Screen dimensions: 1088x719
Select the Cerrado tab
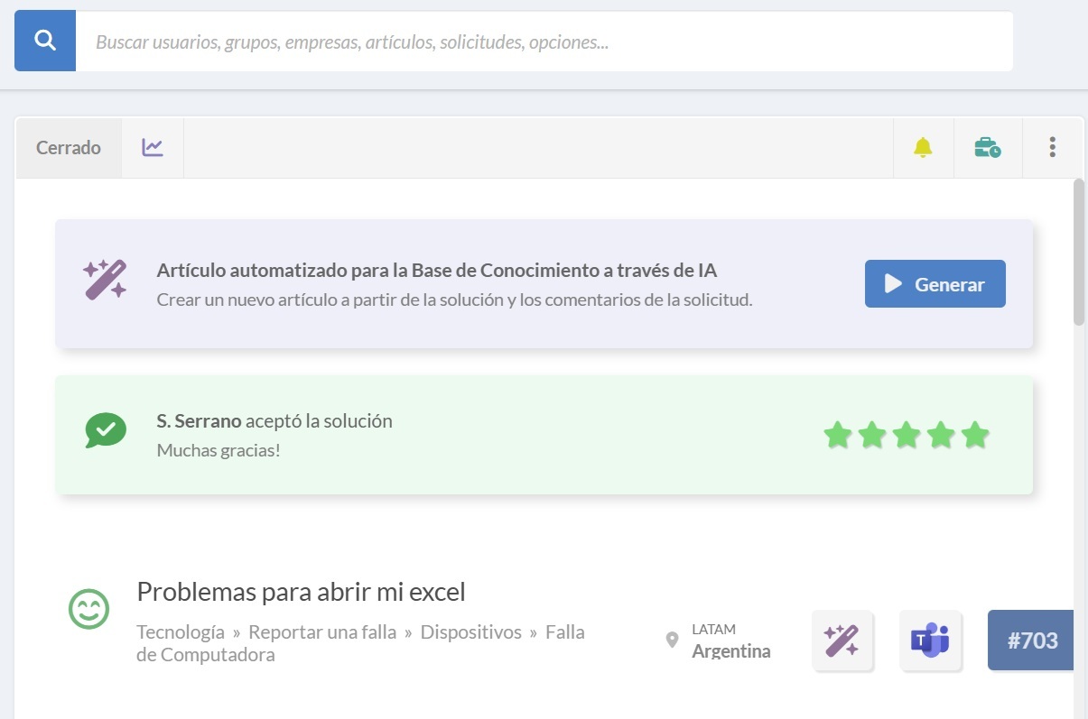tap(69, 147)
